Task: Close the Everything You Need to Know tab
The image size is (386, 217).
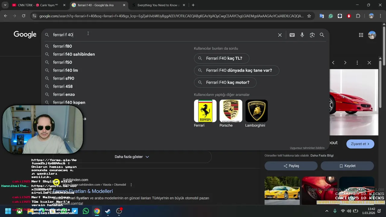Action: point(184,5)
